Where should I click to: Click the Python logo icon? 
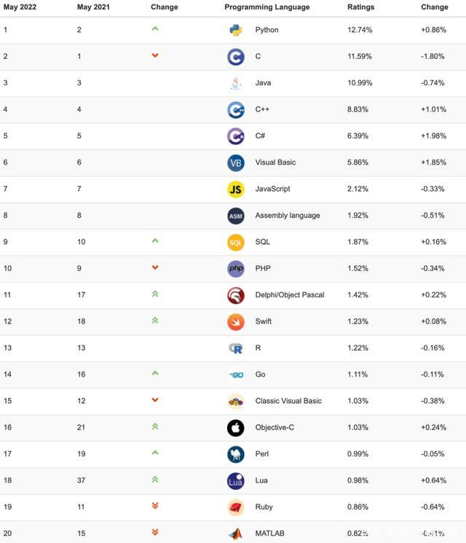point(235,31)
